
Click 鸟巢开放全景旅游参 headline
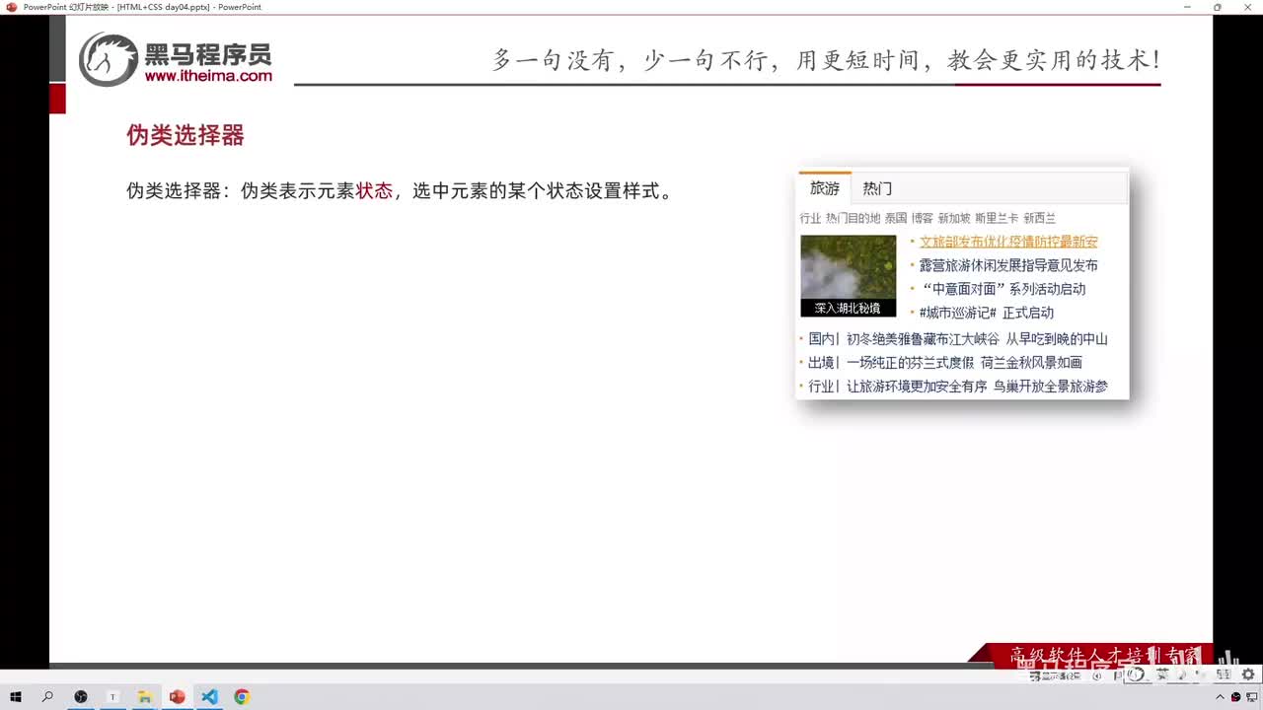[1051, 386]
